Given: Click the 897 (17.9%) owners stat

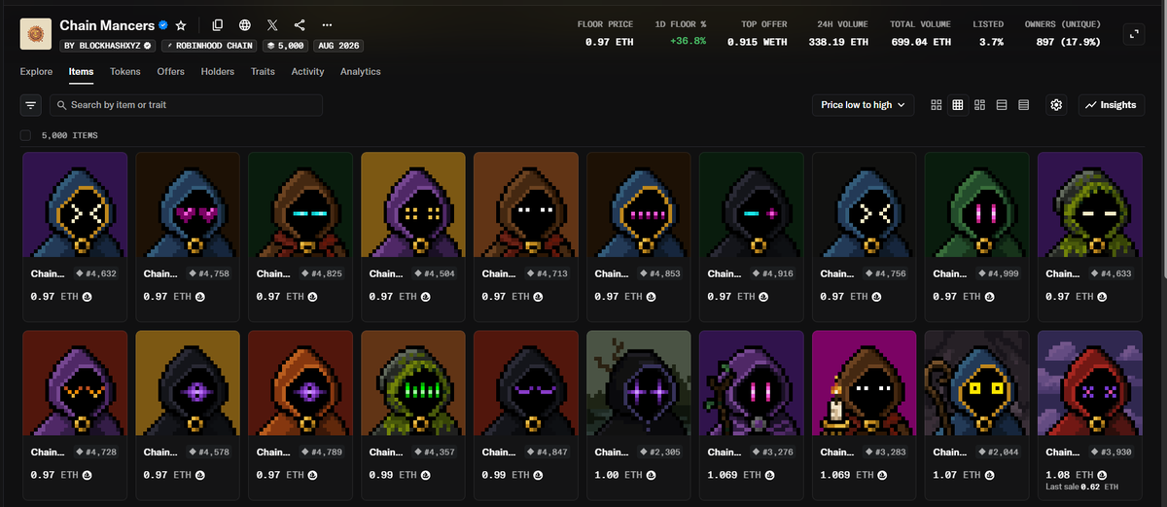Looking at the screenshot, I should [1068, 42].
